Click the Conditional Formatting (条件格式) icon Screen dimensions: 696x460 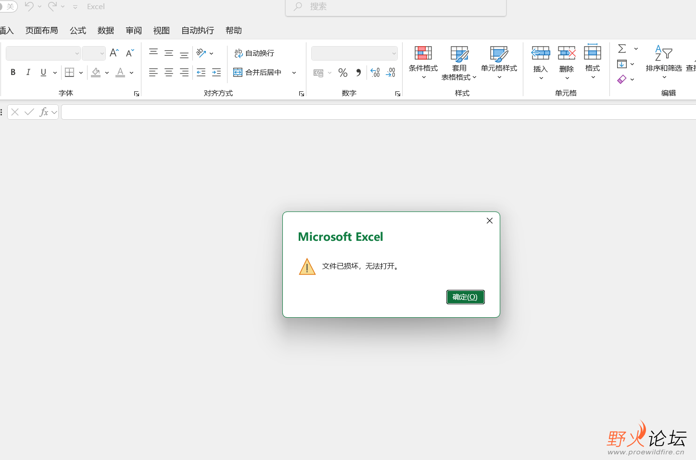tap(423, 53)
